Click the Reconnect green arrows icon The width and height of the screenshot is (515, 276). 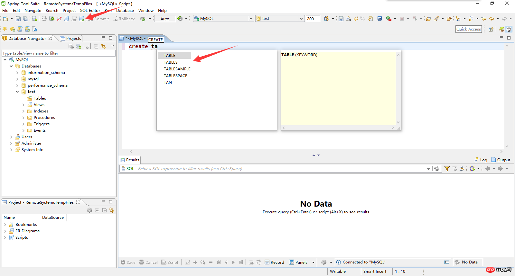click(52, 19)
